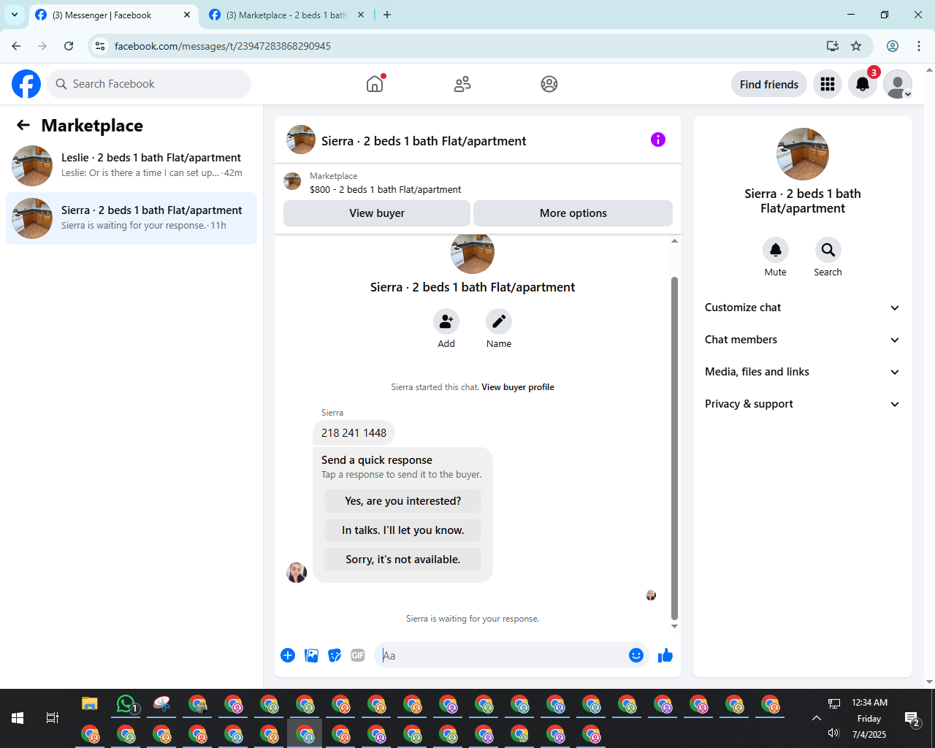Expand the Privacy & support section
Image resolution: width=935 pixels, height=748 pixels.
click(803, 404)
